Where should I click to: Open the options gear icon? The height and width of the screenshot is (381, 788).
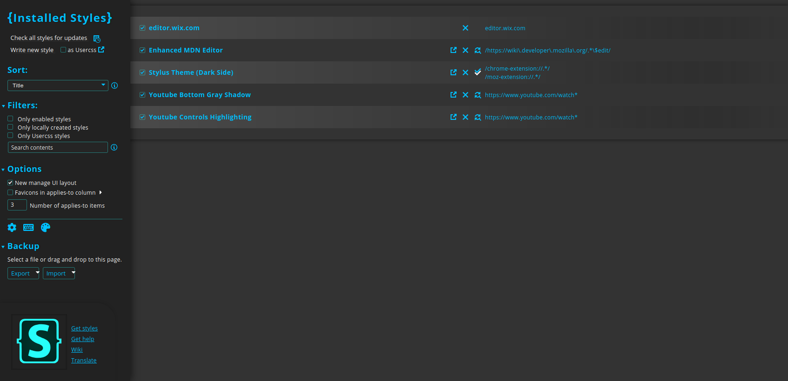tap(12, 227)
